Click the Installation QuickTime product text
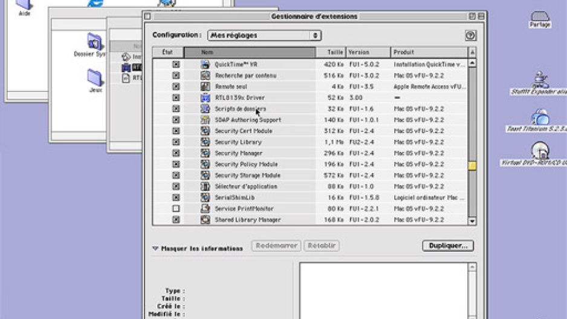The height and width of the screenshot is (319, 567). [x=429, y=64]
